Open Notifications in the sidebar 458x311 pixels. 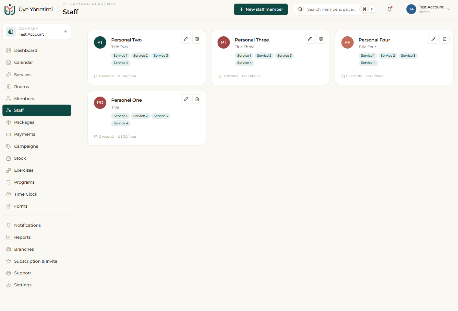tap(37, 225)
